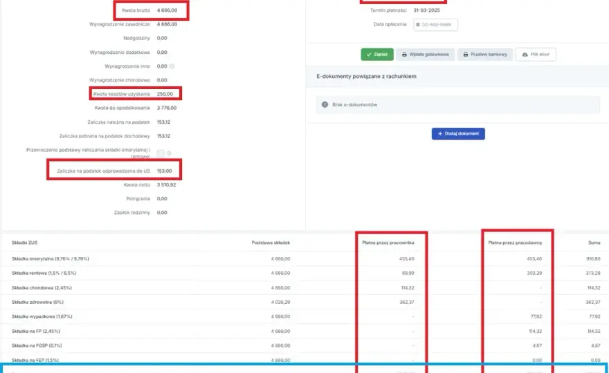Viewport: 609px width, 373px height.
Task: Click the Podstawa składek column header
Action: click(x=271, y=242)
